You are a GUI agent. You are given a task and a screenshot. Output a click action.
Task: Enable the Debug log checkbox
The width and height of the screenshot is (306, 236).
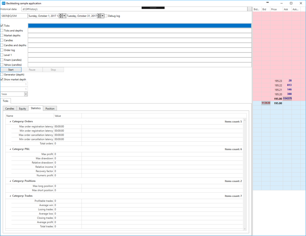coord(106,16)
